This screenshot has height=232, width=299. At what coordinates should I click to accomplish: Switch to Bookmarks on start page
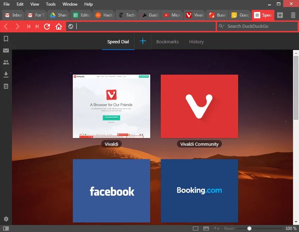tap(167, 42)
